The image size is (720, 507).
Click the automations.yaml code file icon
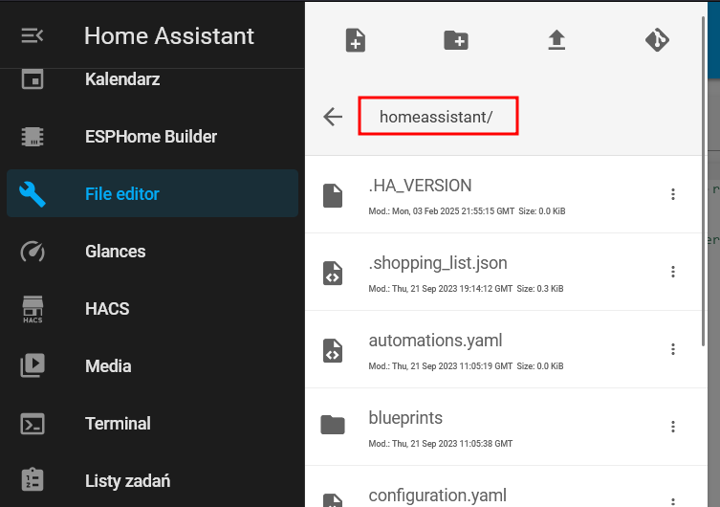[333, 351]
